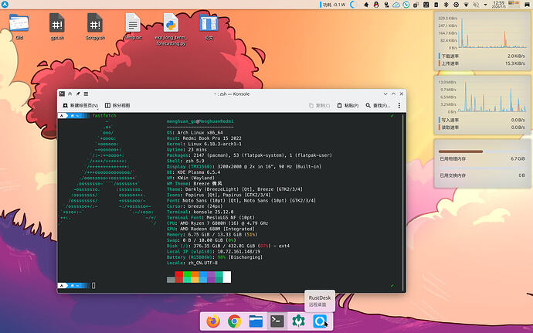This screenshot has height=333, width=533.
Task: Click the 功耗 power consumption widget in panel
Action: click(333, 5)
